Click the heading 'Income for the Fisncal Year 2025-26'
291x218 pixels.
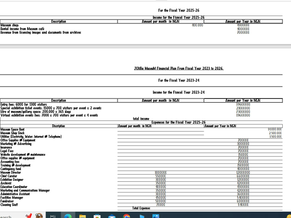point(179,17)
